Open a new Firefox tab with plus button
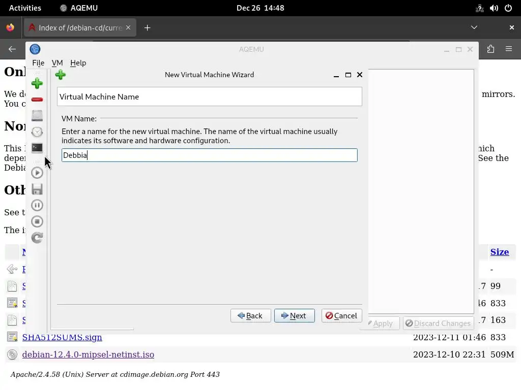The height and width of the screenshot is (390, 521). tap(147, 28)
